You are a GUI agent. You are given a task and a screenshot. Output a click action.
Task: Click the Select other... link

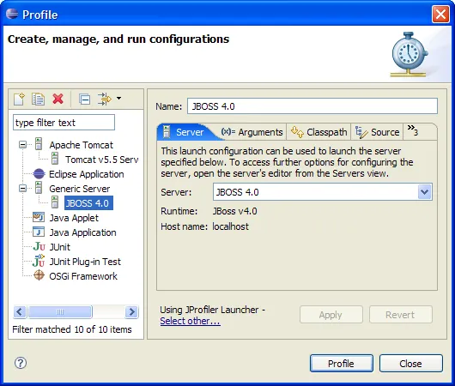(x=190, y=321)
